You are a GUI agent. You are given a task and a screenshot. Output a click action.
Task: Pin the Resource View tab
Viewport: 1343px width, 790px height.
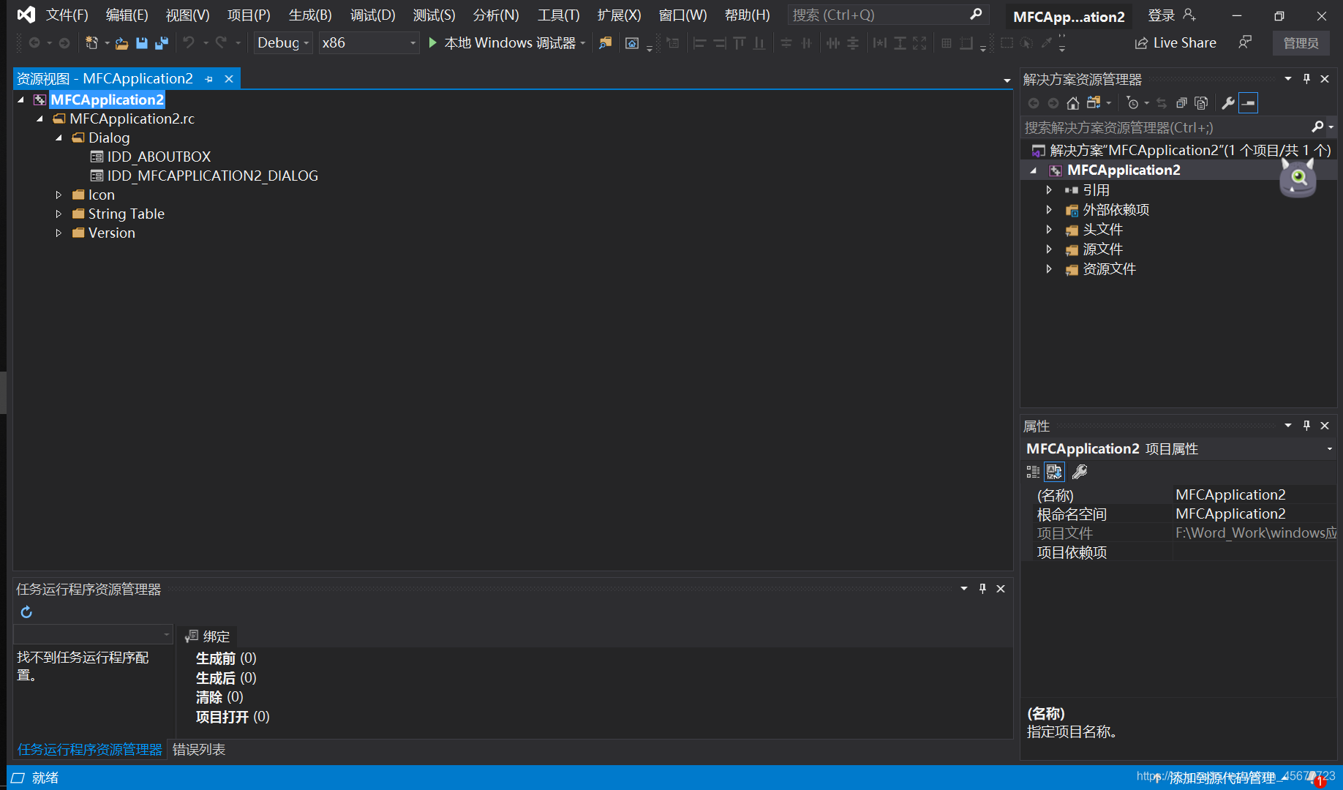(x=209, y=79)
